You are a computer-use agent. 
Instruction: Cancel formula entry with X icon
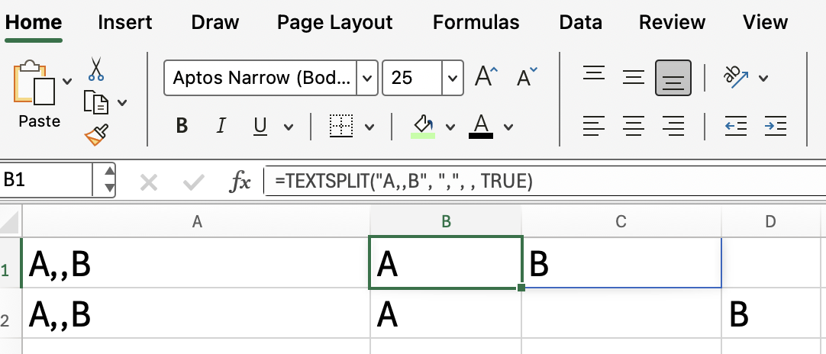point(149,182)
